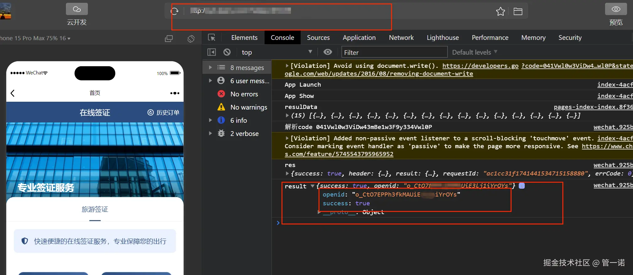Switch to the Performance tab
The height and width of the screenshot is (275, 633).
point(490,38)
